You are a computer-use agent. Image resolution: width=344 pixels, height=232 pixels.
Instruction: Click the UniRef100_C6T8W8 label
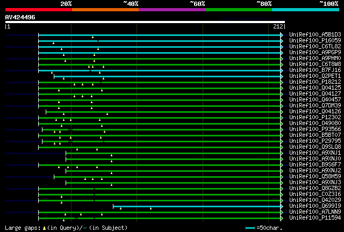coord(315,64)
